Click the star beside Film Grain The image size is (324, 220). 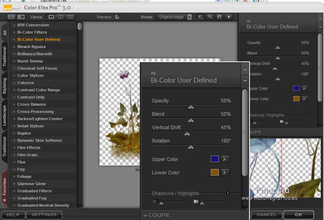coord(14,155)
